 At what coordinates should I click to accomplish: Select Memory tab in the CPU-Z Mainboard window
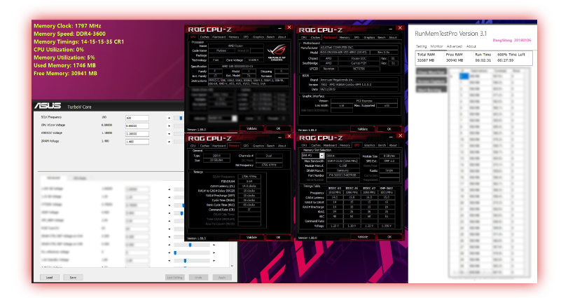345,37
